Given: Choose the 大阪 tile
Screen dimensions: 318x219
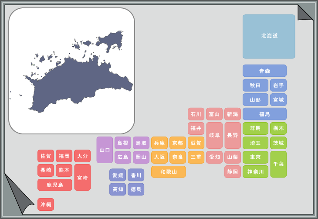Looking at the screenshot, I should (159, 157).
